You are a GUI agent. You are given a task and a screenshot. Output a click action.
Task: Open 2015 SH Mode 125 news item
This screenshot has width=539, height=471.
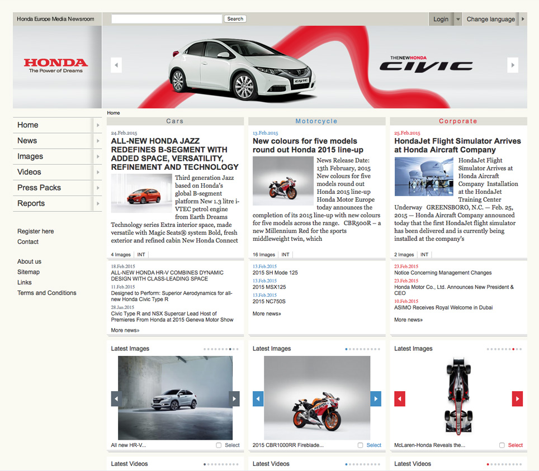(275, 273)
